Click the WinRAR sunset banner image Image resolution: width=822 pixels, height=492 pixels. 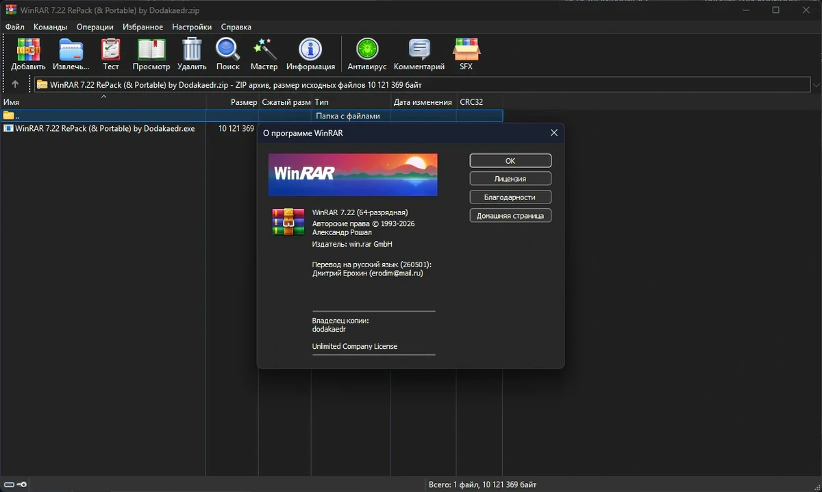(x=353, y=175)
